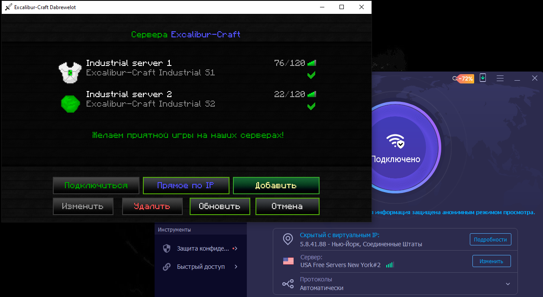543x297 pixels.
Task: Close the VPN window
Action: [x=535, y=78]
